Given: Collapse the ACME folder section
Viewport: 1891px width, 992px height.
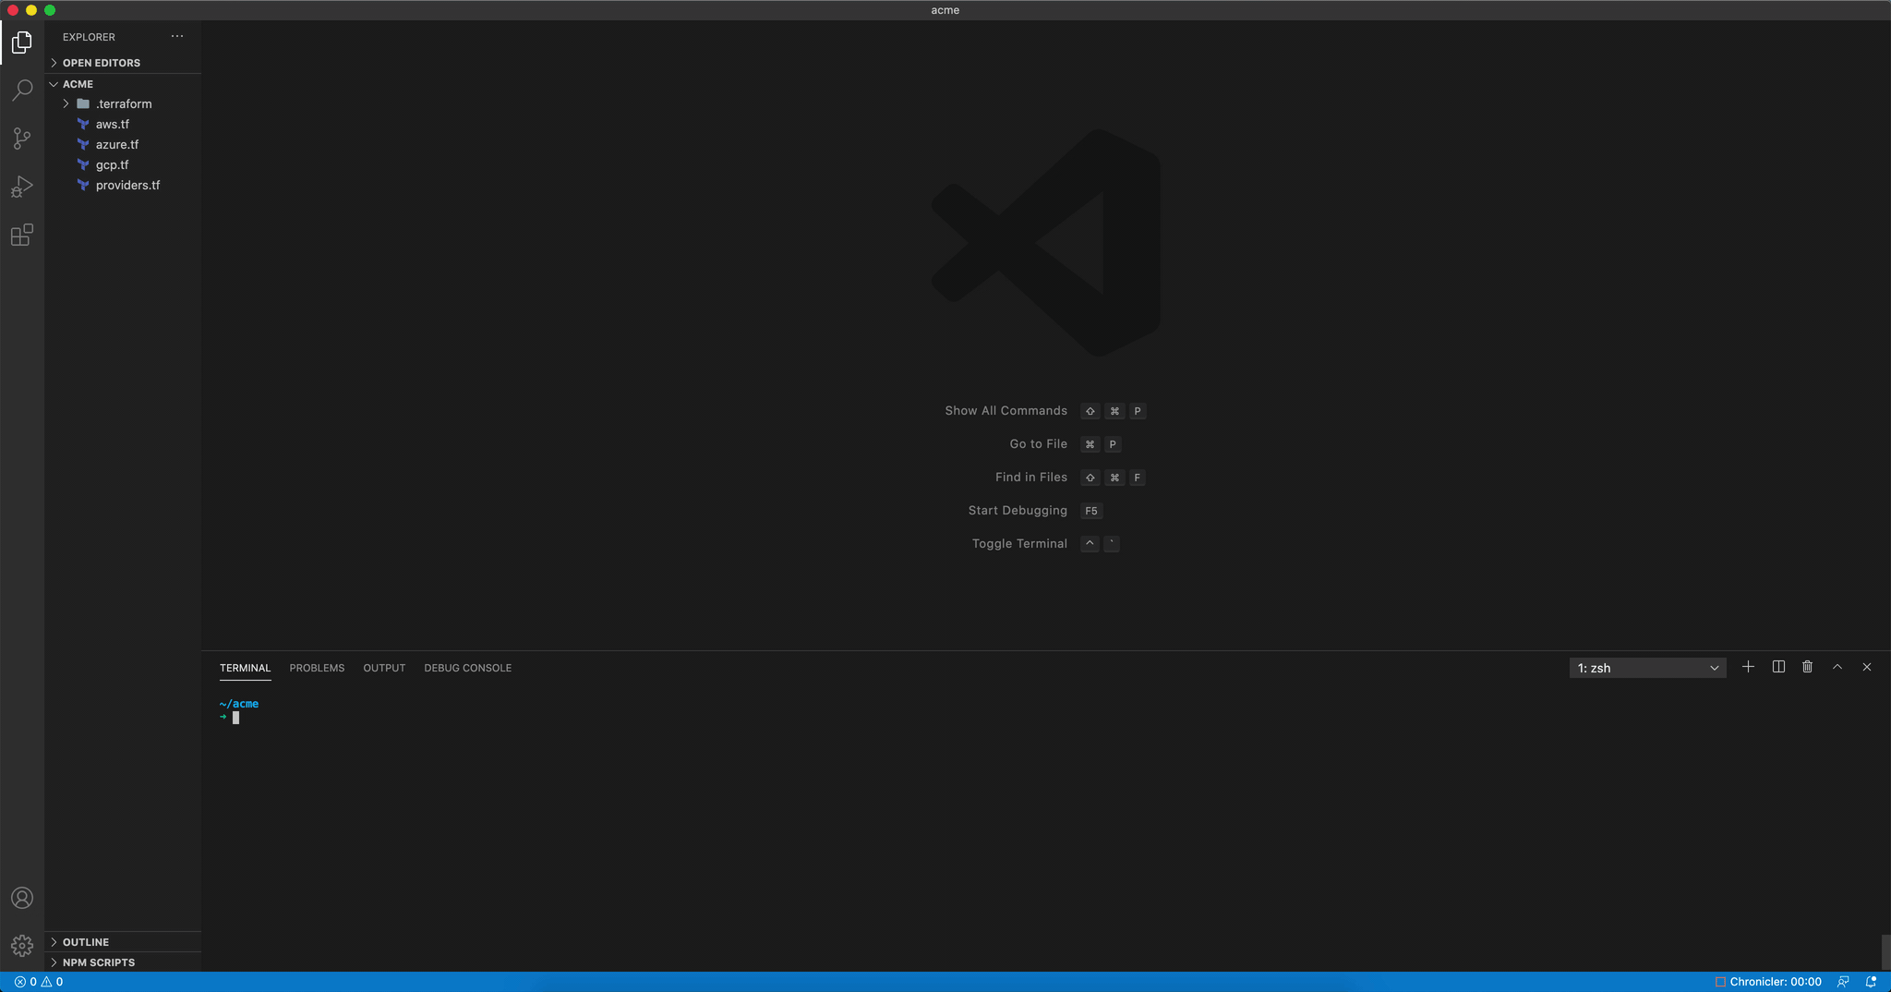Looking at the screenshot, I should (123, 84).
